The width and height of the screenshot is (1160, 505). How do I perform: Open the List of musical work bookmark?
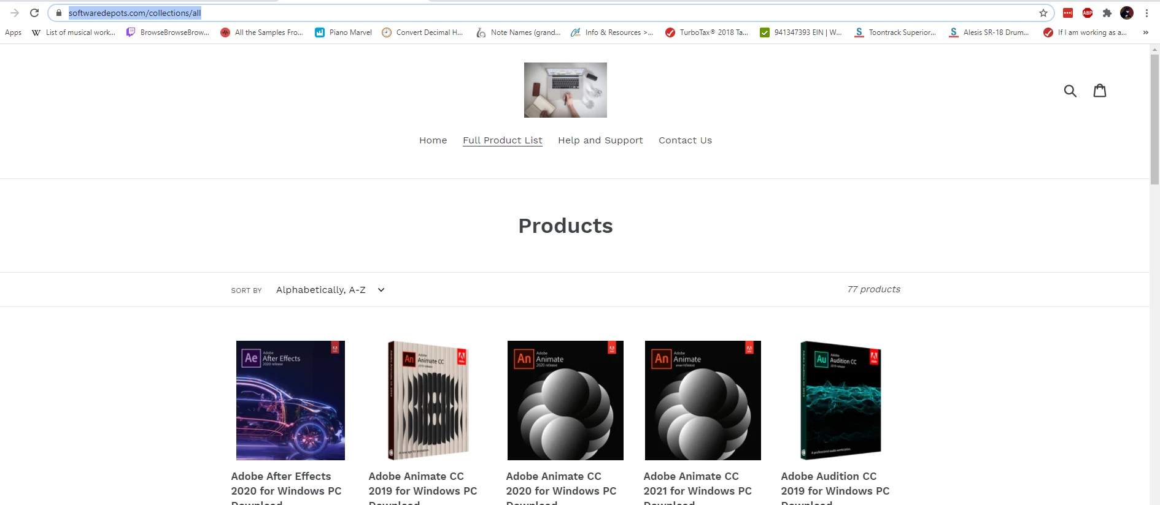pos(74,32)
